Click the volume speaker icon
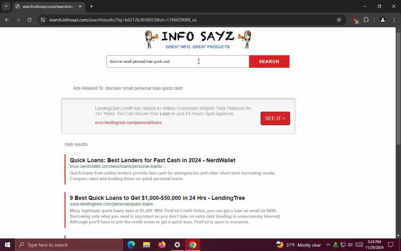The image size is (401, 251). 350,245
